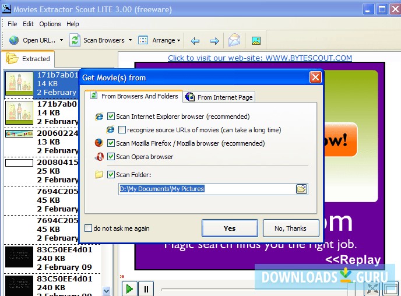Viewport: 401px width, 296px height.
Task: Click the picture image icon in toolbar
Action: pos(256,41)
